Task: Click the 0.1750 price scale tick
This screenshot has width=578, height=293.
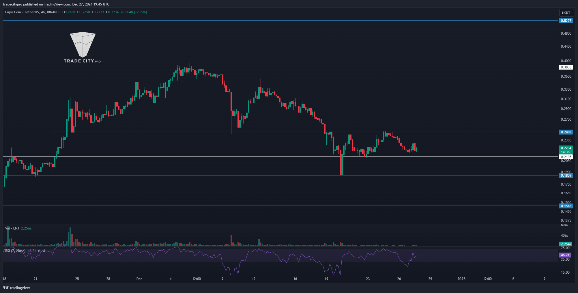Action: [566, 184]
